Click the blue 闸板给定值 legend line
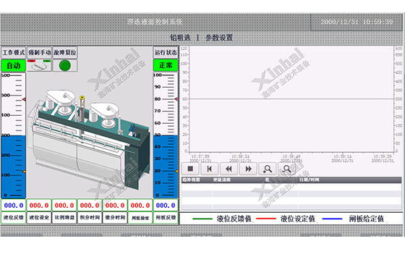Viewport: 405px width, 265px height. tap(332, 219)
